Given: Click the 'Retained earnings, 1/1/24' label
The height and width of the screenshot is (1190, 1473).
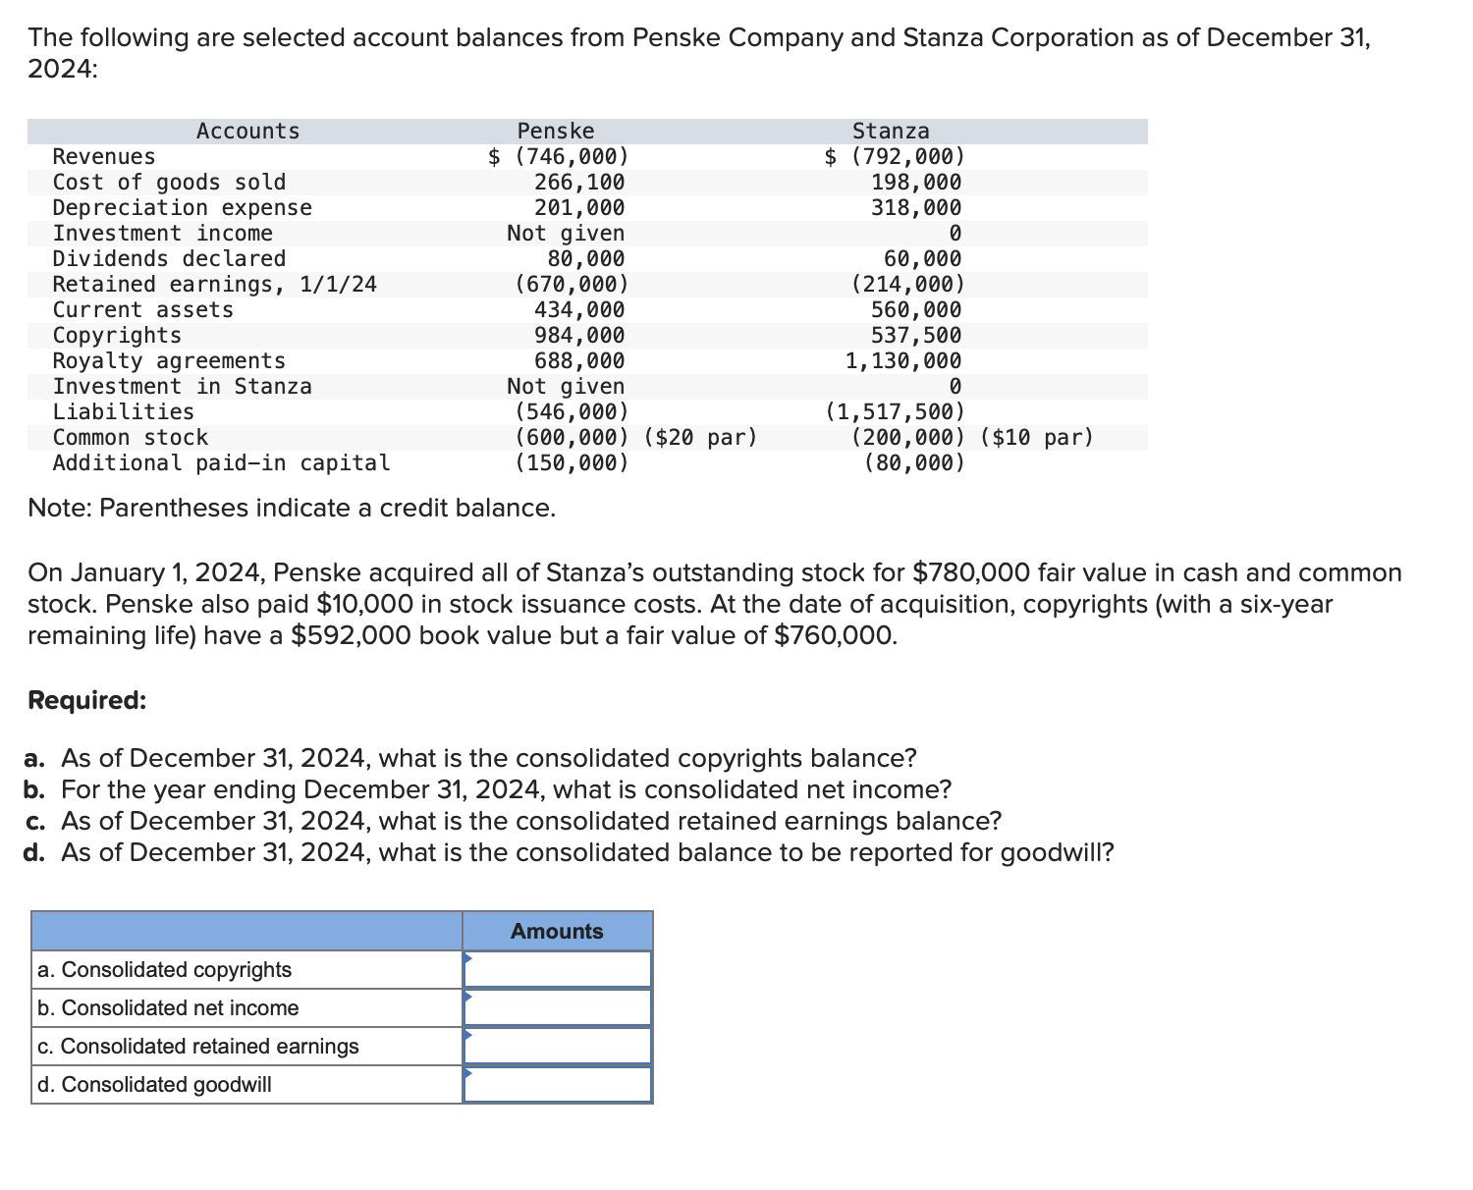Looking at the screenshot, I should click(x=214, y=284).
